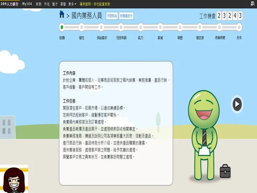Click the green mascot character
257x193 pixels.
click(204, 135)
